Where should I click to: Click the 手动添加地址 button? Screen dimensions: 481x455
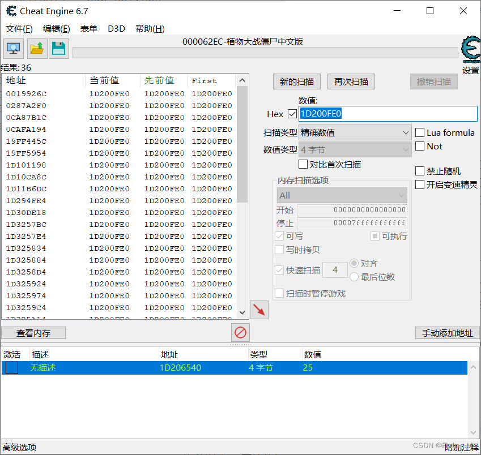click(x=447, y=333)
